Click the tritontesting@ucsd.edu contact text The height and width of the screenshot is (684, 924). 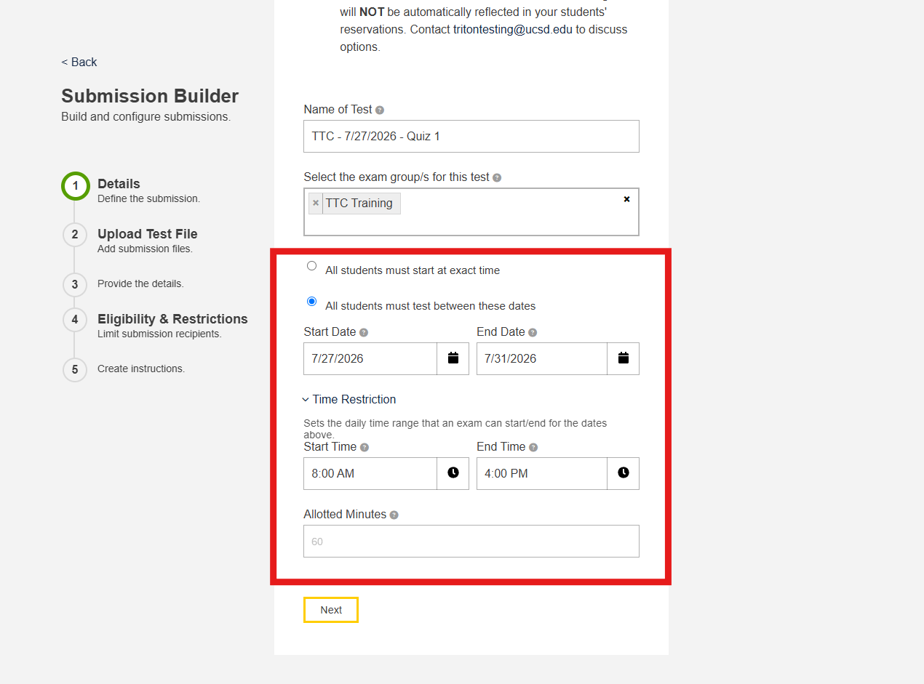[513, 30]
